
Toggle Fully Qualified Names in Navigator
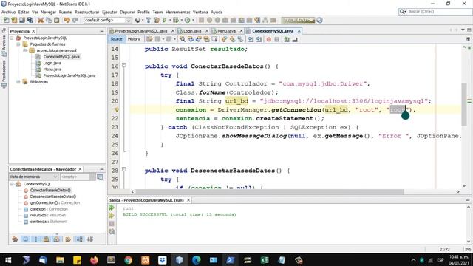[x=68, y=239]
